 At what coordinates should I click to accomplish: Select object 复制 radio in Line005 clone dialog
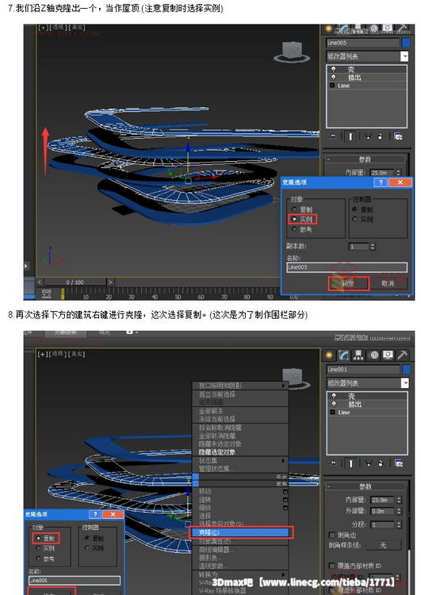(294, 209)
